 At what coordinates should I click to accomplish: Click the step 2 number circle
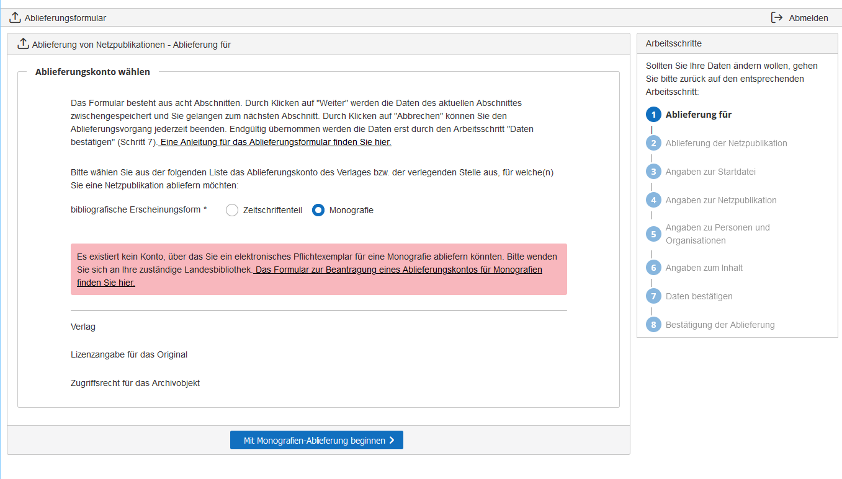pos(653,143)
